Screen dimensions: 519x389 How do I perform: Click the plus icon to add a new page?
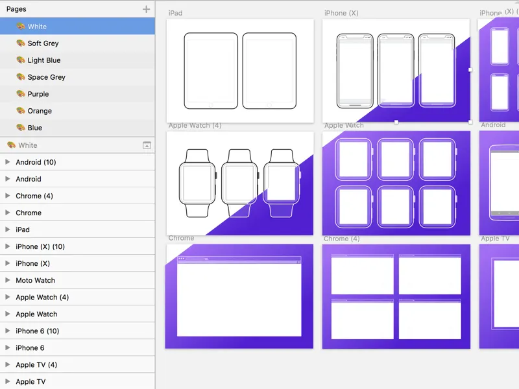click(x=147, y=9)
